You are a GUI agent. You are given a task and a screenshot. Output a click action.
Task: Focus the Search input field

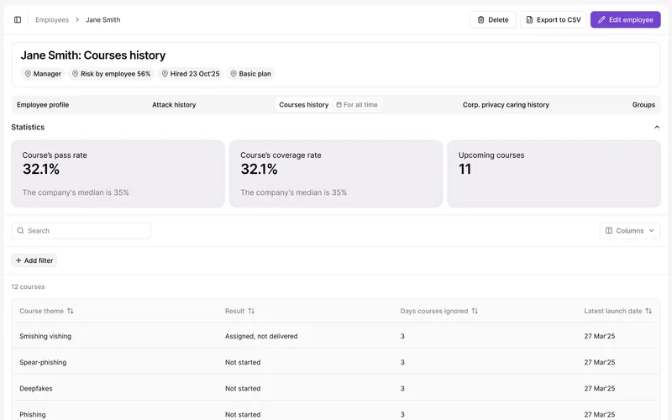pos(81,230)
